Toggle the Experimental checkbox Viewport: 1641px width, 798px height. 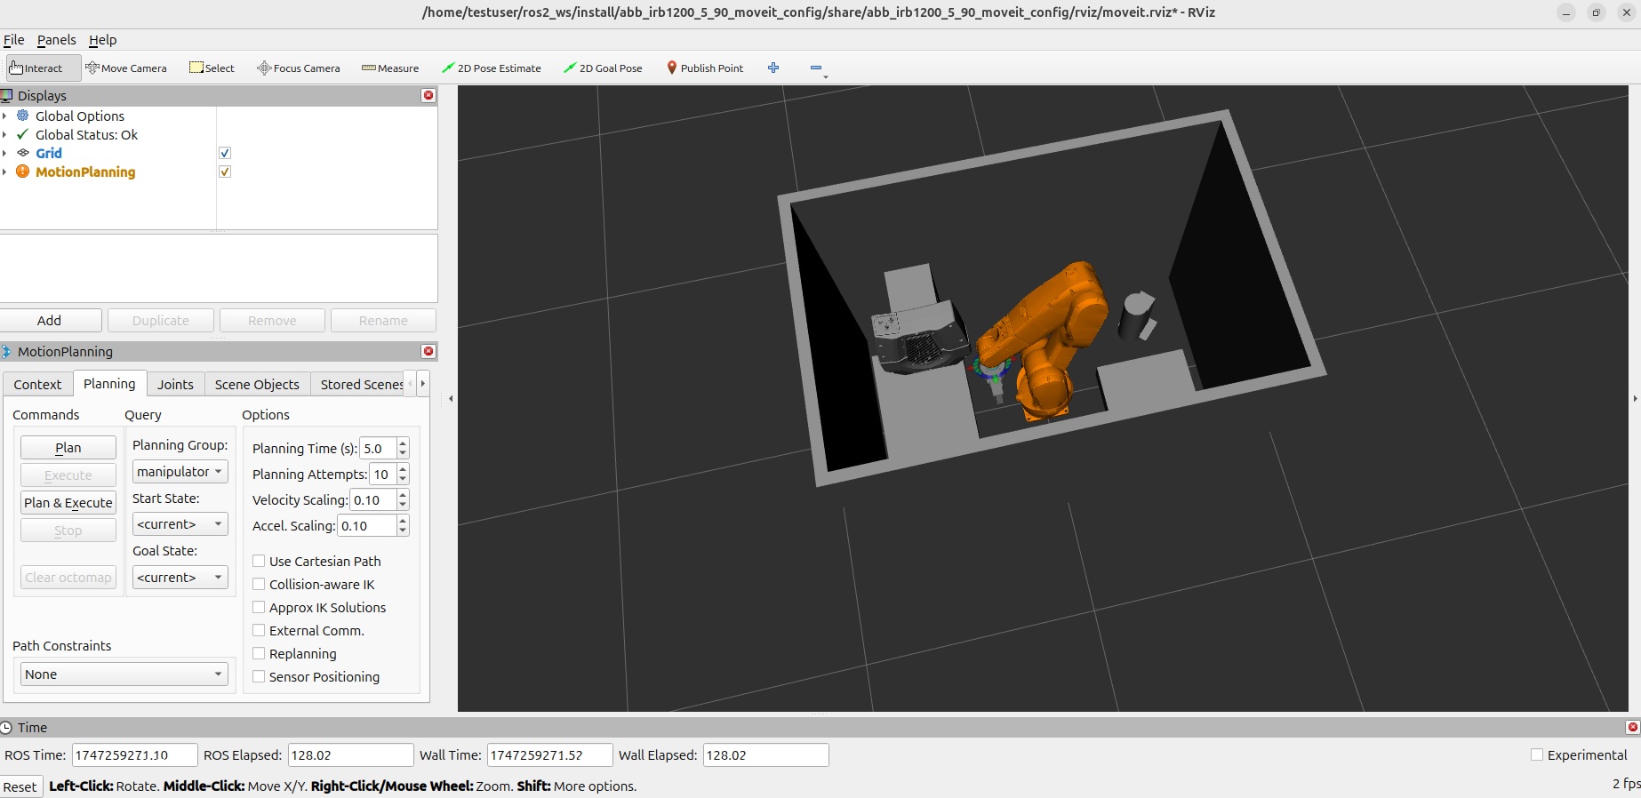point(1537,754)
